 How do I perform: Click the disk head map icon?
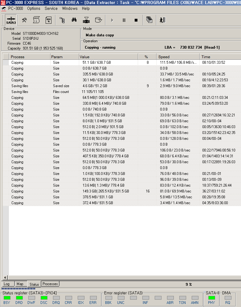pyautogui.click(x=86, y=20)
